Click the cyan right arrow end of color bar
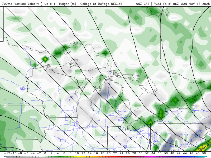Viewport: 211px width, 158px height. (x=206, y=157)
